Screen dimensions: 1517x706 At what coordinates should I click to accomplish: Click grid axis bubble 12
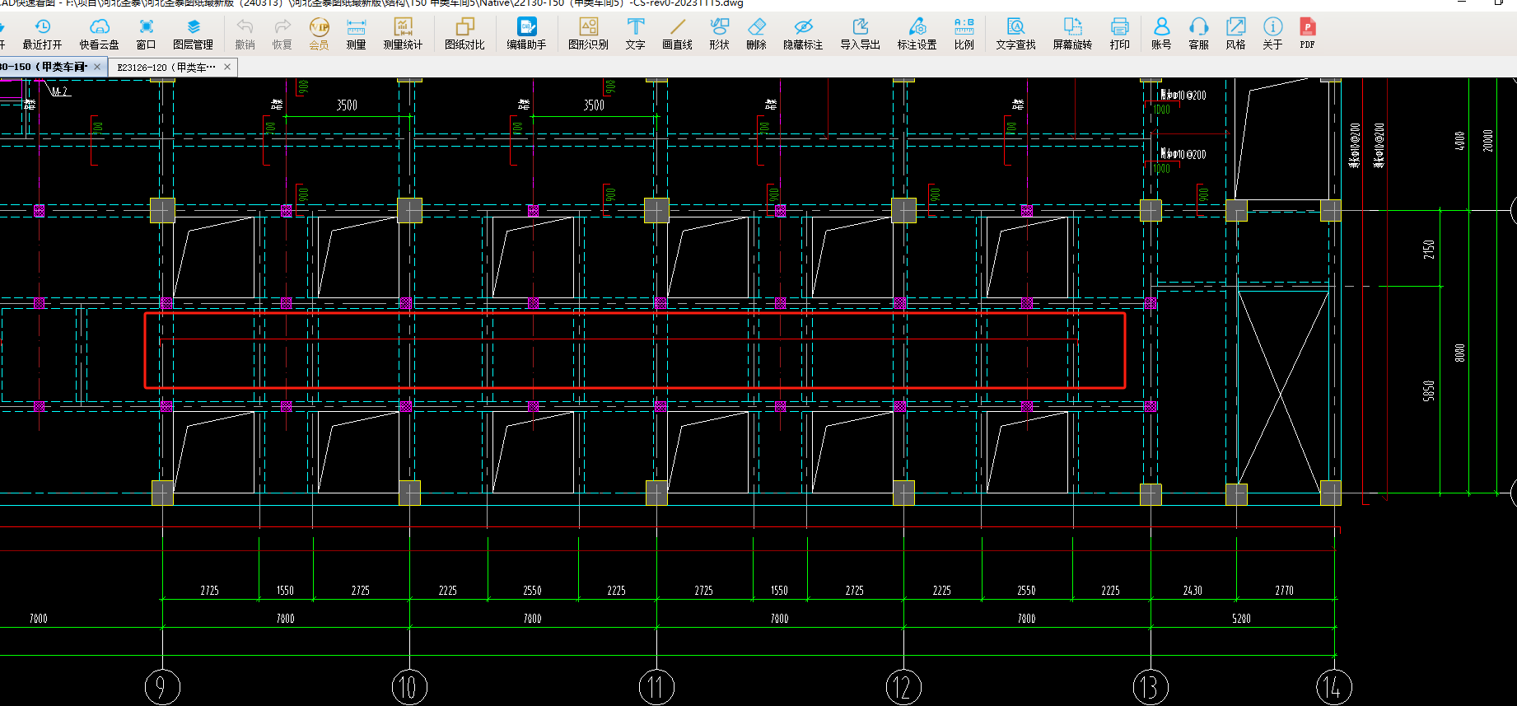click(x=903, y=686)
